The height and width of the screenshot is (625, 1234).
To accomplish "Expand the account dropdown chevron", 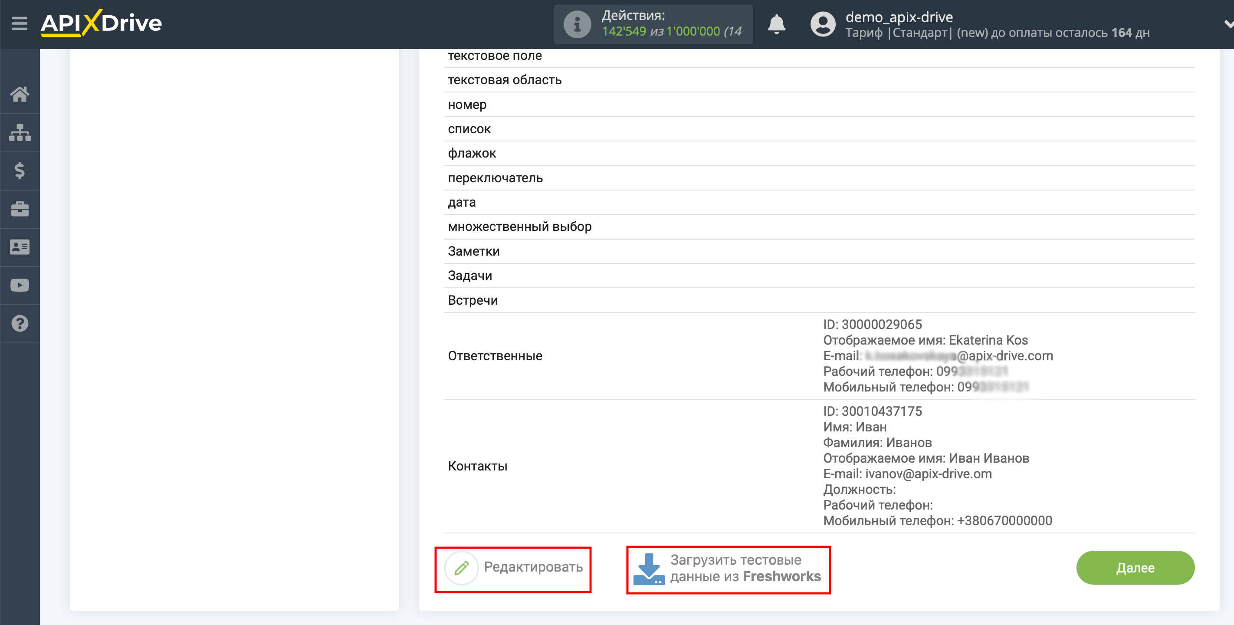I will [x=1228, y=23].
